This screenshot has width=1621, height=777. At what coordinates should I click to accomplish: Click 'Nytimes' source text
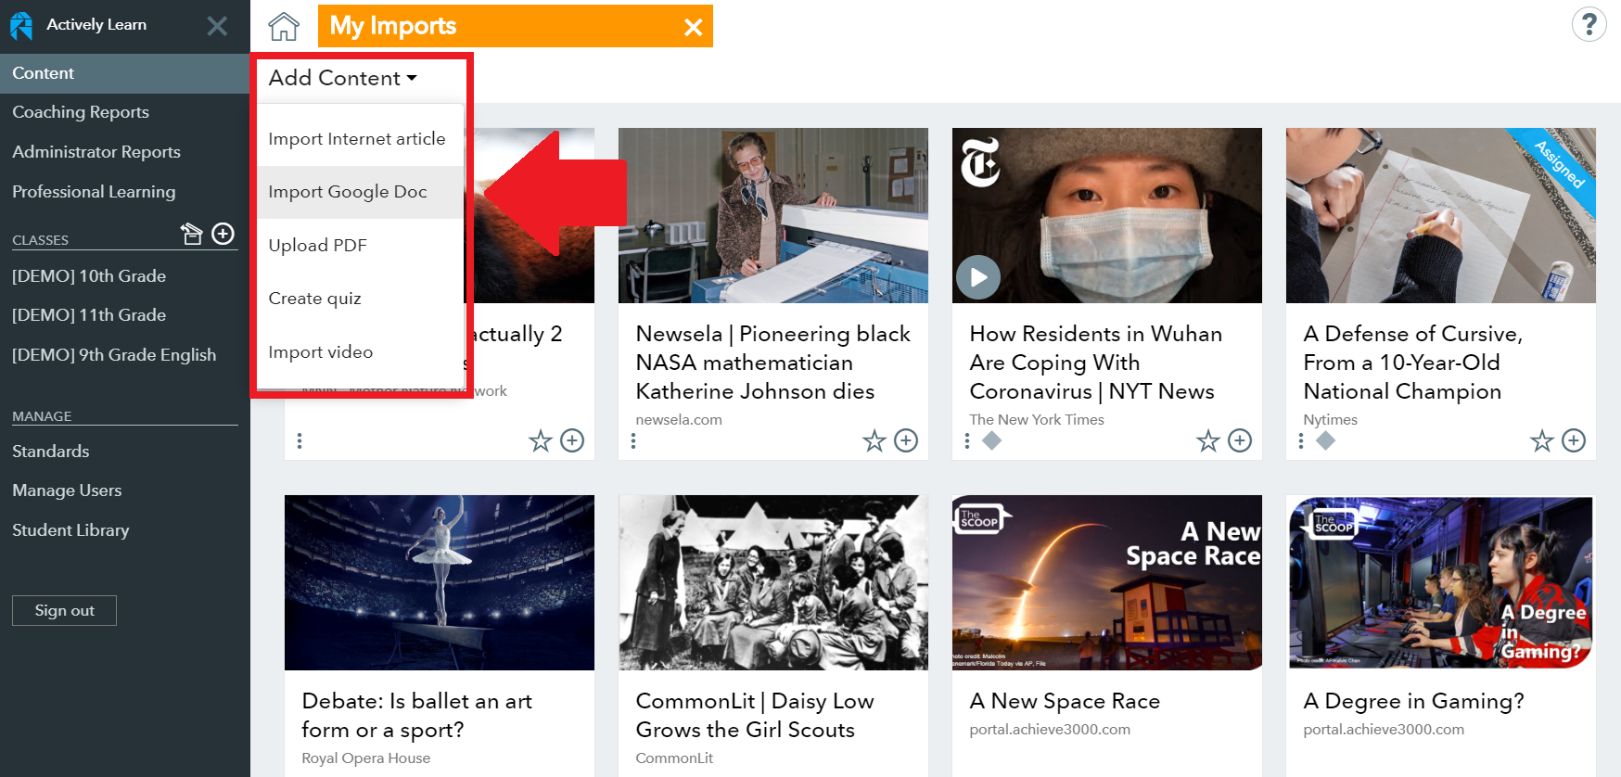[x=1330, y=420]
